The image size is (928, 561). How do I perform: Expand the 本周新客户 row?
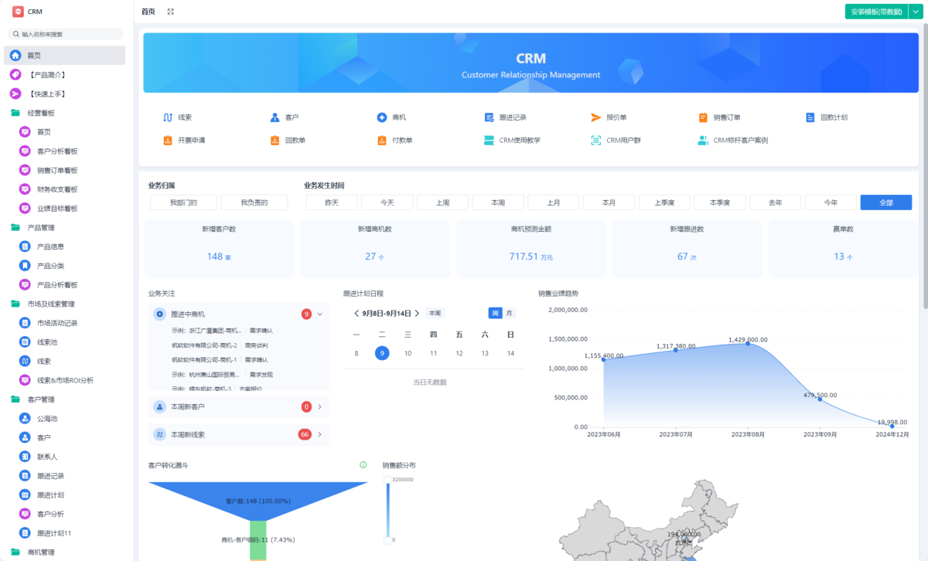(x=319, y=406)
